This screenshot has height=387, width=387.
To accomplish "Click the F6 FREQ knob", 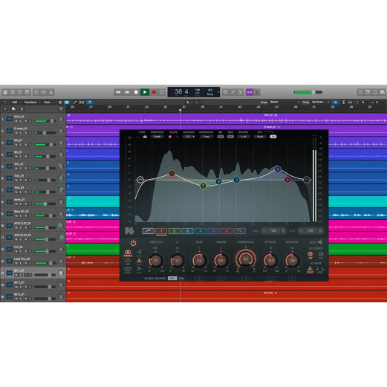I will [155, 261].
